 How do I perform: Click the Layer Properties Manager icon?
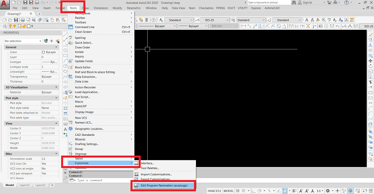pos(5,26)
